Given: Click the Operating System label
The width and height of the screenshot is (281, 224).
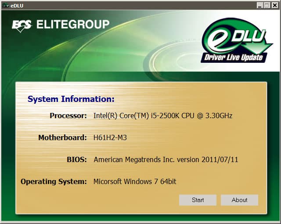Looking at the screenshot, I should coord(54,182).
